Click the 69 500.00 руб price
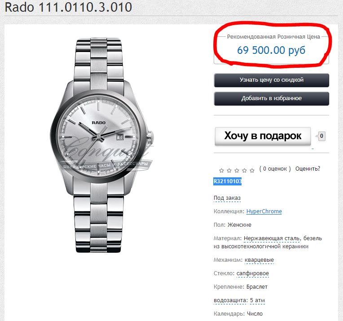The height and width of the screenshot is (321, 343). (271, 50)
